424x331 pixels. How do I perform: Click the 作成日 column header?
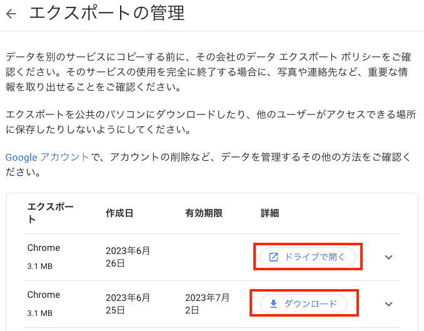pos(119,213)
